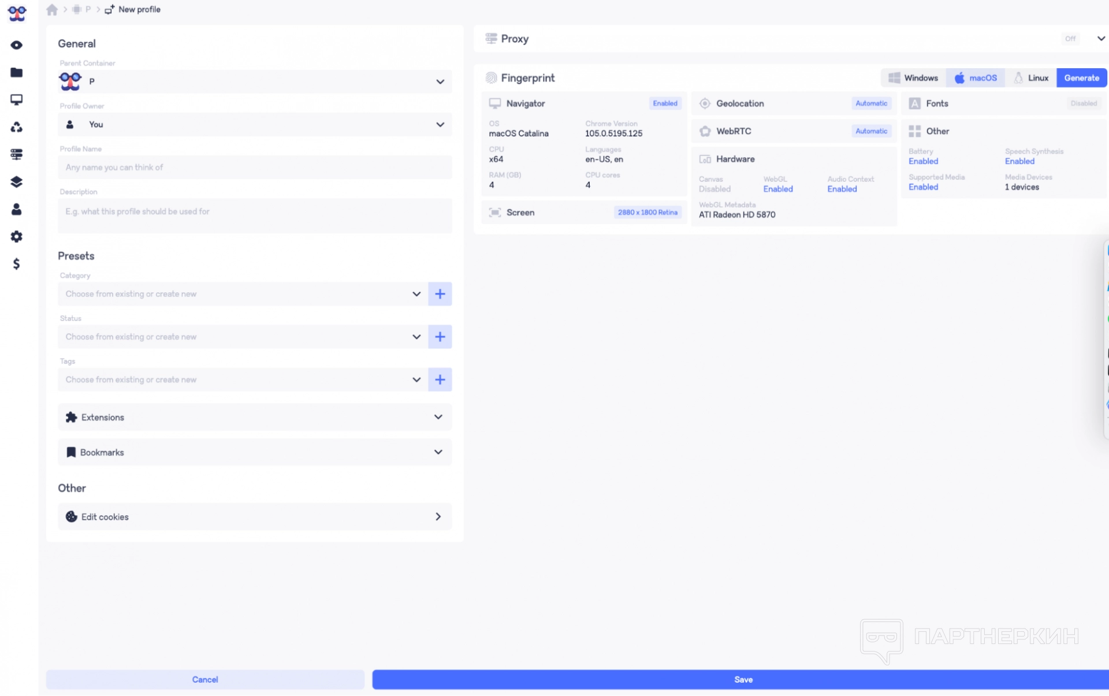Click the Save button

tap(742, 679)
